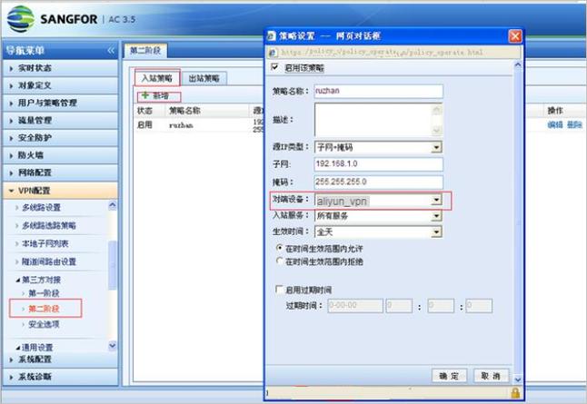
Task: Select allow within effective time radio
Action: pos(279,248)
